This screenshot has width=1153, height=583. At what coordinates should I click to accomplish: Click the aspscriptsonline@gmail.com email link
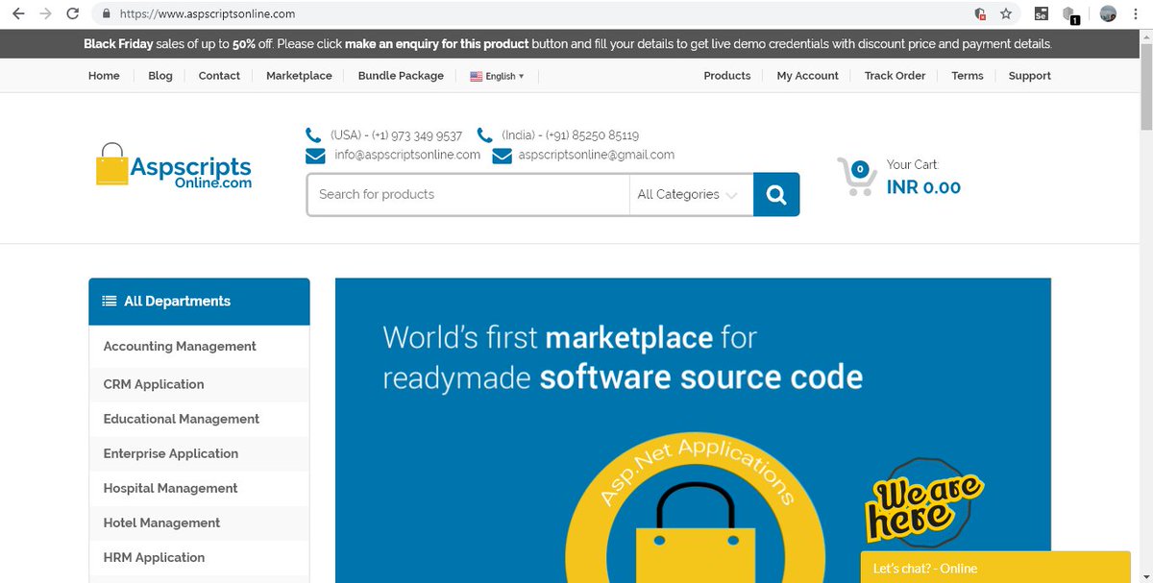[x=597, y=155]
